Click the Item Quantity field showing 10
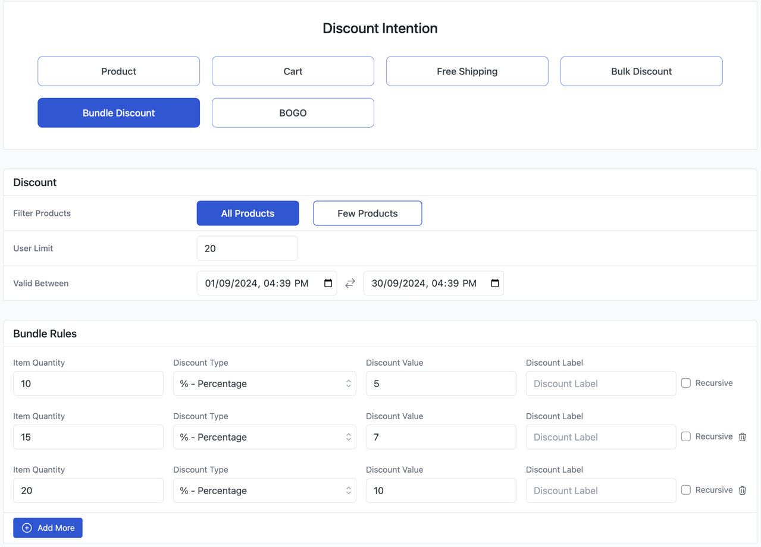Image resolution: width=761 pixels, height=547 pixels. click(88, 383)
